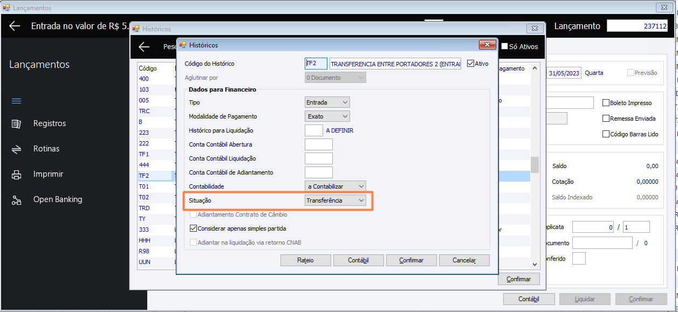Open the Aglutinar por dropdown
Screen dimensions: 678x312
pyautogui.click(x=335, y=78)
